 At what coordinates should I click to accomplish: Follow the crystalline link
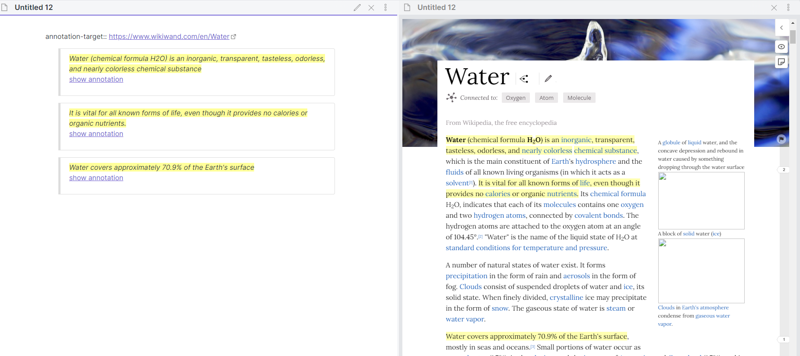(x=566, y=297)
